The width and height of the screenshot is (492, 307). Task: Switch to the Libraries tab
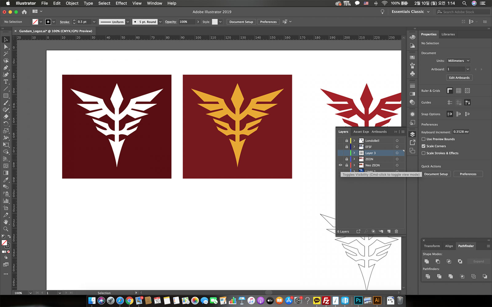pos(448,34)
